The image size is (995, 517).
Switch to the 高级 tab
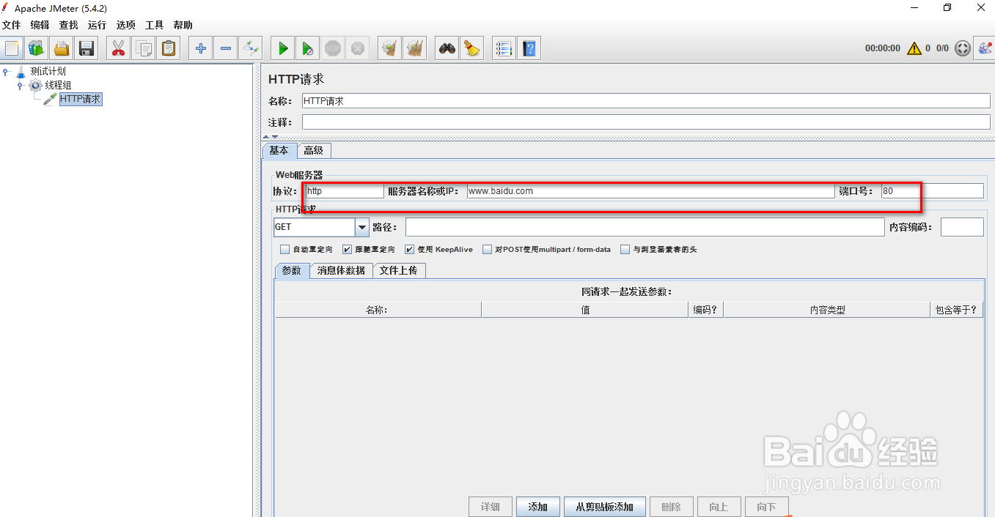coord(314,150)
